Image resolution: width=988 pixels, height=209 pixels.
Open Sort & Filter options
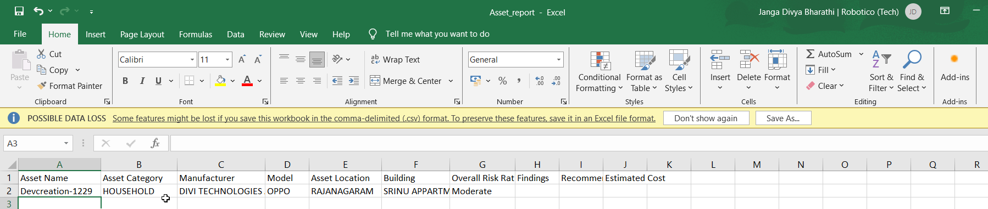(x=881, y=71)
